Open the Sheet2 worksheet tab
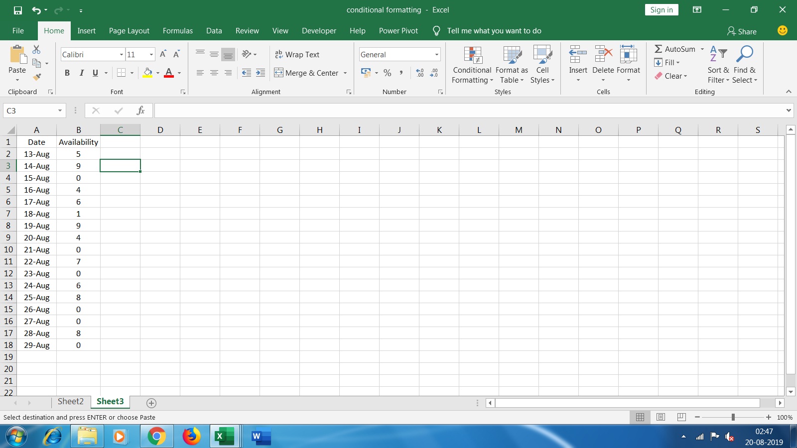Screen dimensions: 797x448 click(x=70, y=401)
